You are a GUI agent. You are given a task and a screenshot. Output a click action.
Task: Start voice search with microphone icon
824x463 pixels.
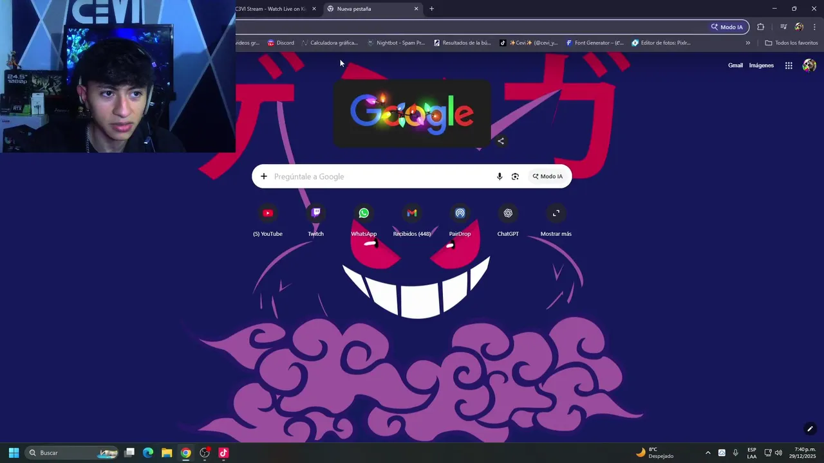point(500,176)
